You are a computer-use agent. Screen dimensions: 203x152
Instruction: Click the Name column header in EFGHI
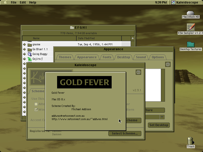(49, 38)
